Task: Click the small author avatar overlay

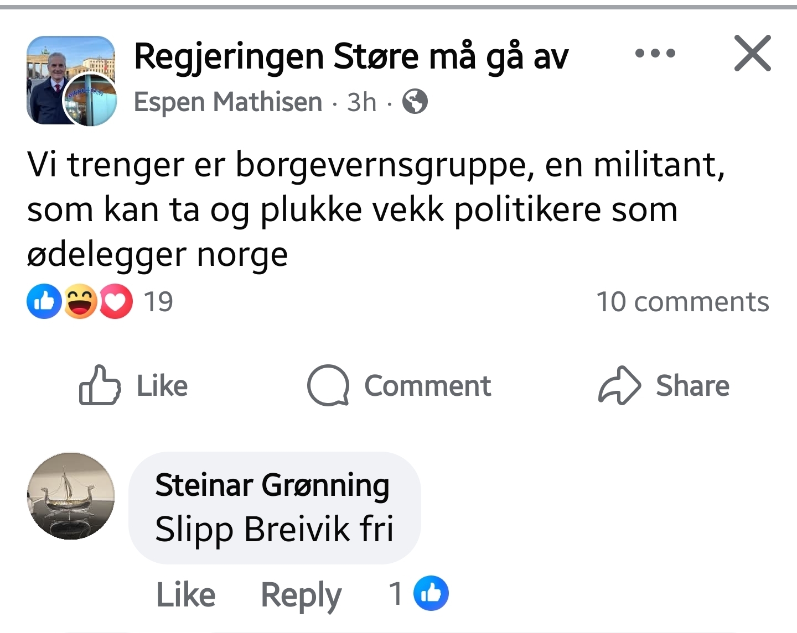Action: (90, 100)
